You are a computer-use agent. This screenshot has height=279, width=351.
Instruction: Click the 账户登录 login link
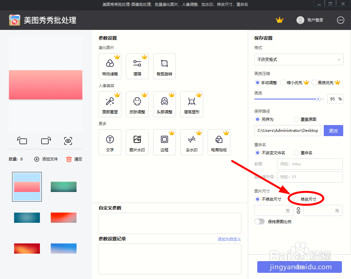[315, 20]
